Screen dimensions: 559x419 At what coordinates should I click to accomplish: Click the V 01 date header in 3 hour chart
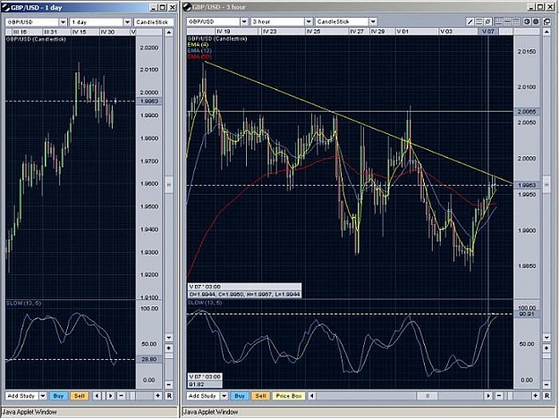click(x=402, y=31)
